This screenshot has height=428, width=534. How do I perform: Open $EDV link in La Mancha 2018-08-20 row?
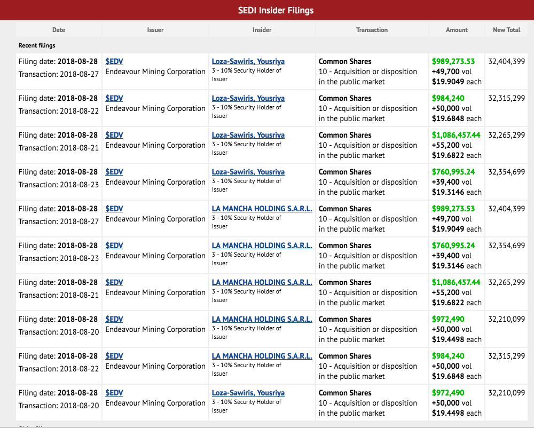[x=114, y=319]
